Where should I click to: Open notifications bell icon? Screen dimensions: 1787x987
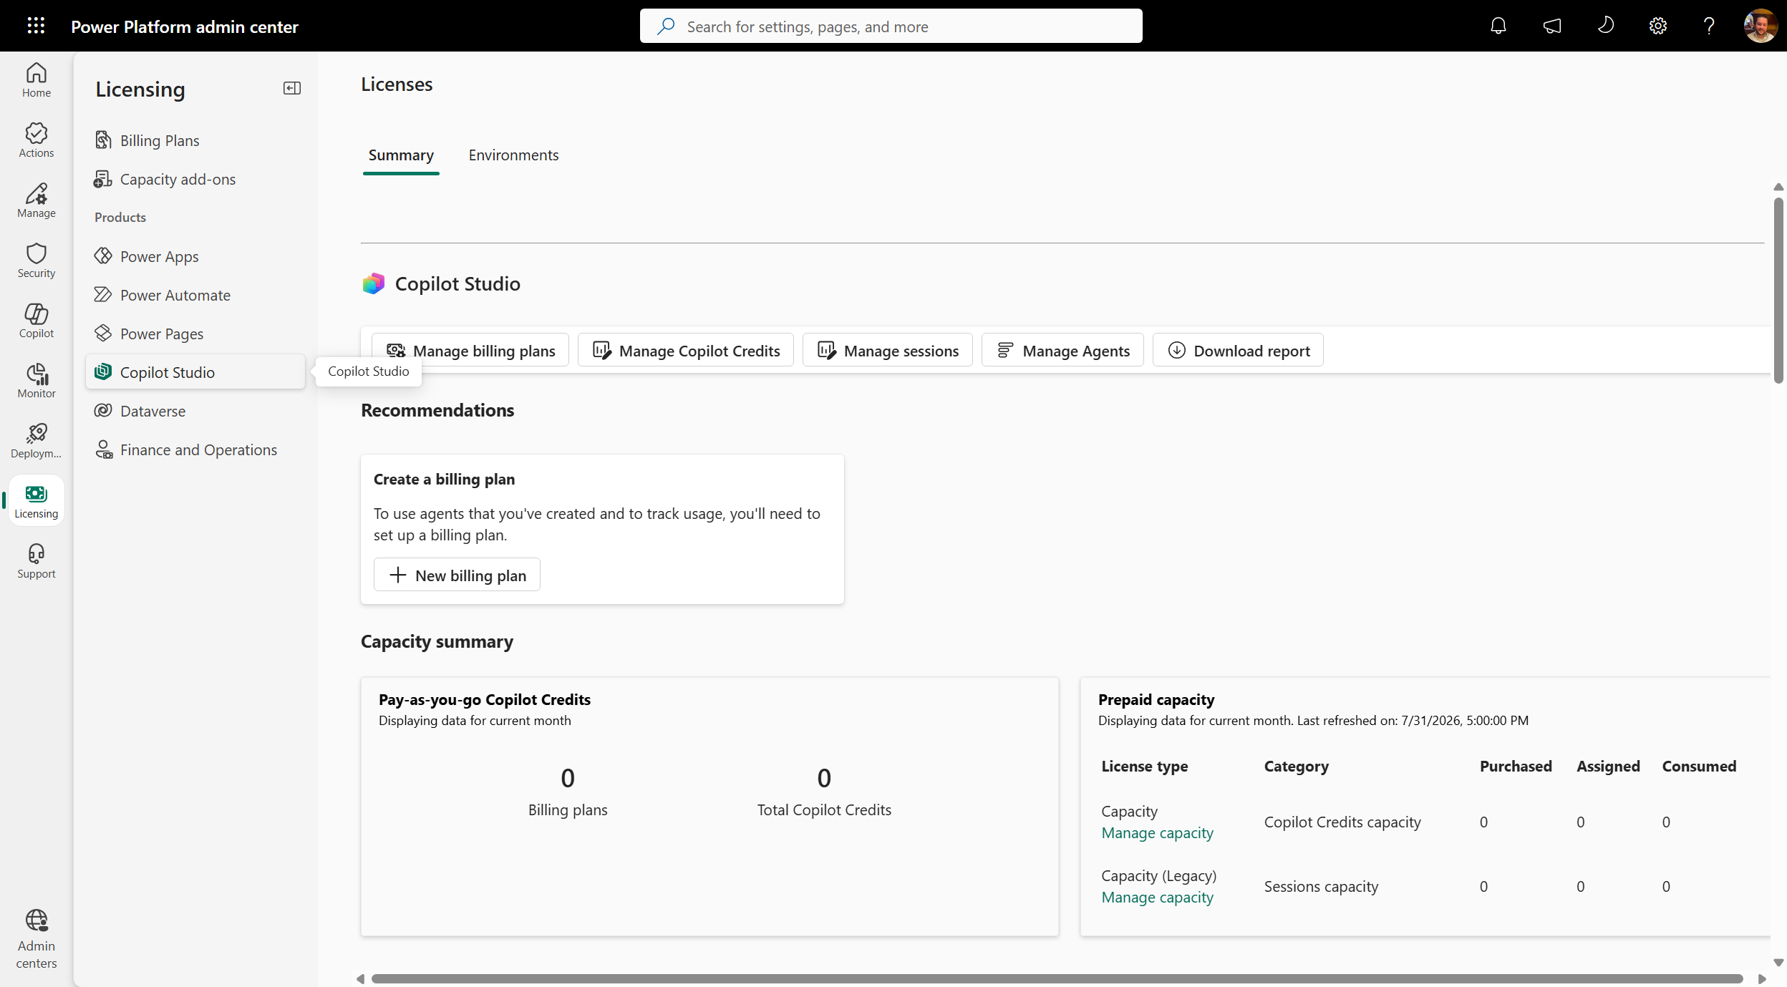click(1498, 26)
